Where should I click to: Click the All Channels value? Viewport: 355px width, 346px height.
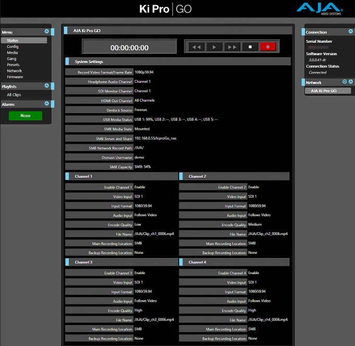coord(144,100)
